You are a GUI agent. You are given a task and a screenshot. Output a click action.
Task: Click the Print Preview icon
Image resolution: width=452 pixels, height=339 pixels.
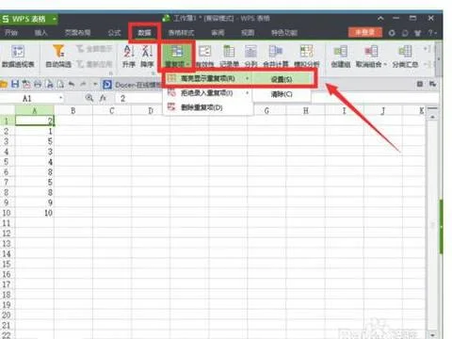[49, 84]
